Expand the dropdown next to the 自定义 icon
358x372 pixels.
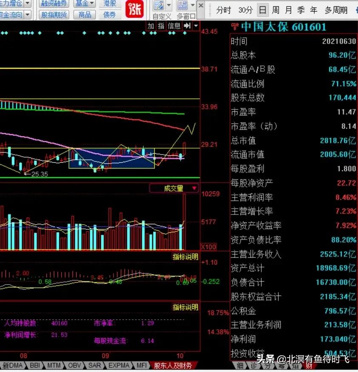tap(169, 5)
